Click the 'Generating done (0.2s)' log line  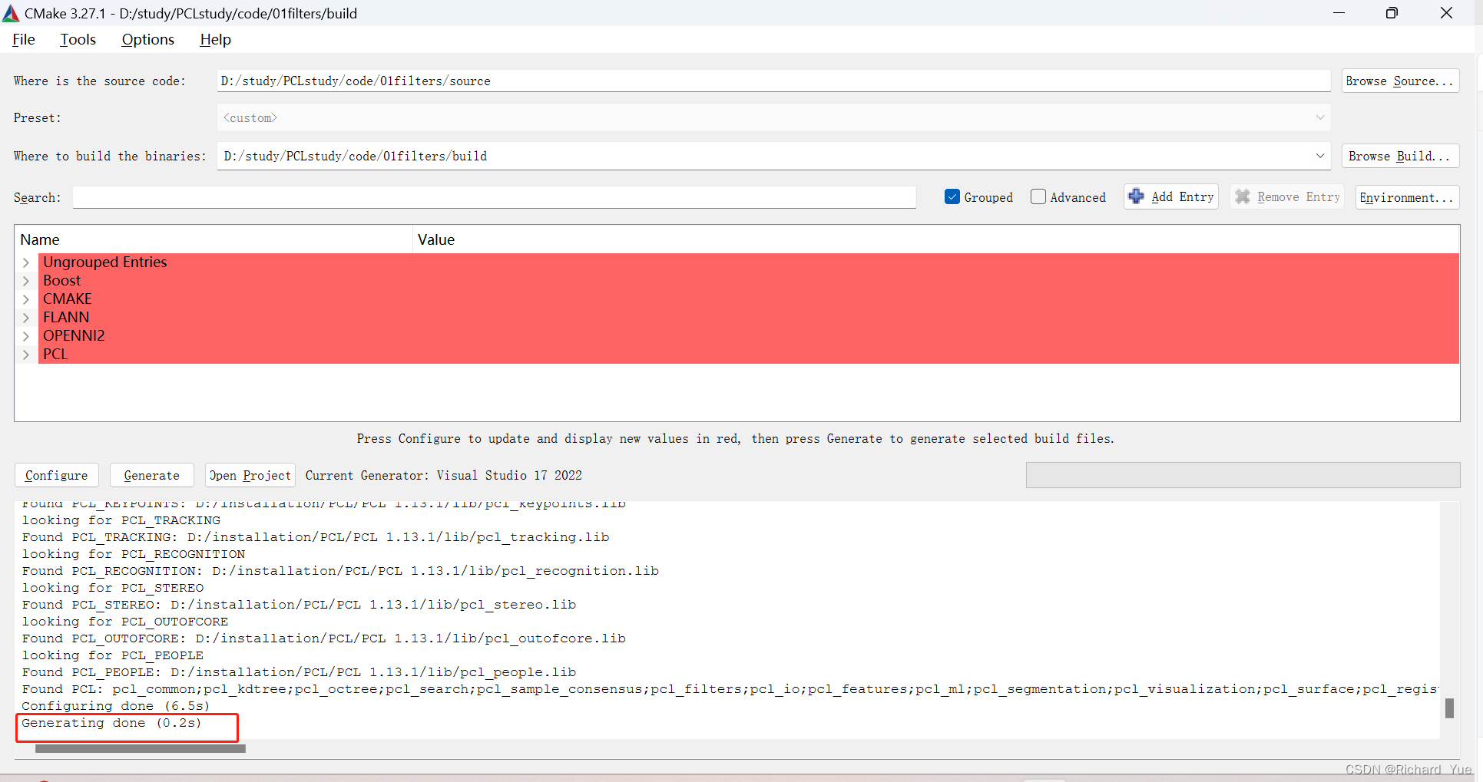pos(111,723)
